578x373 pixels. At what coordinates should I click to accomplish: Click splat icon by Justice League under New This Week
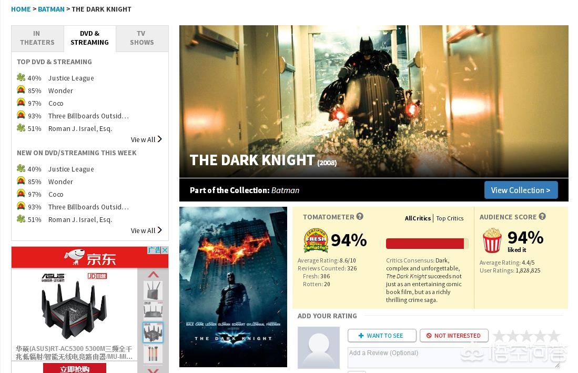pyautogui.click(x=21, y=168)
